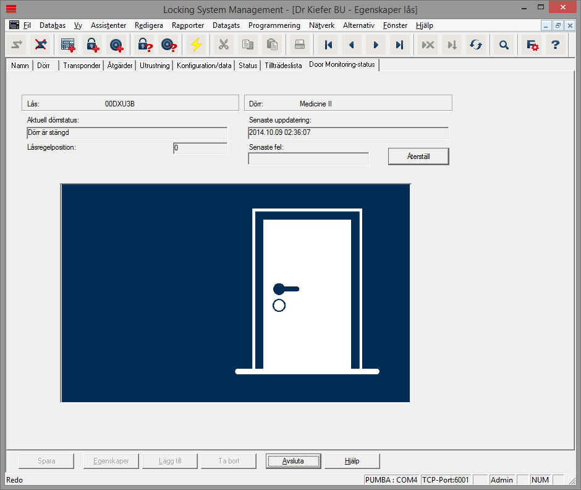
Task: Open the Assistenter menu
Action: (108, 25)
